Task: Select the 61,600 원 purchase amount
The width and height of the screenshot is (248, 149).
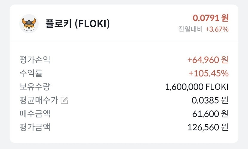Action: point(210,114)
